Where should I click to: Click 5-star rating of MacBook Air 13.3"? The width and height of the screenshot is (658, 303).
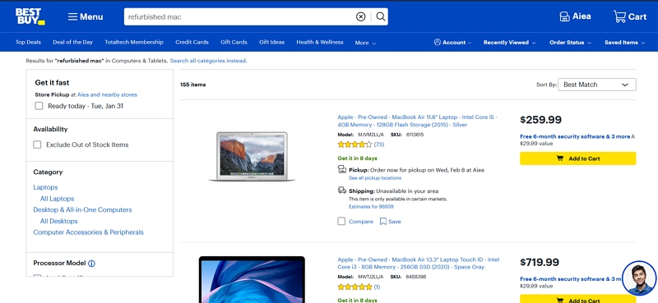354,287
